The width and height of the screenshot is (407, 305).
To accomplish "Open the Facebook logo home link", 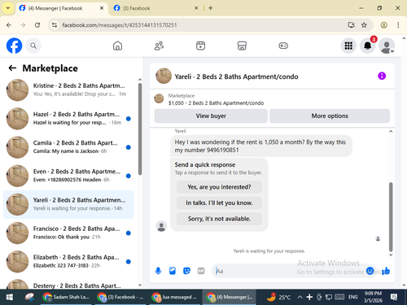I will coord(14,46).
